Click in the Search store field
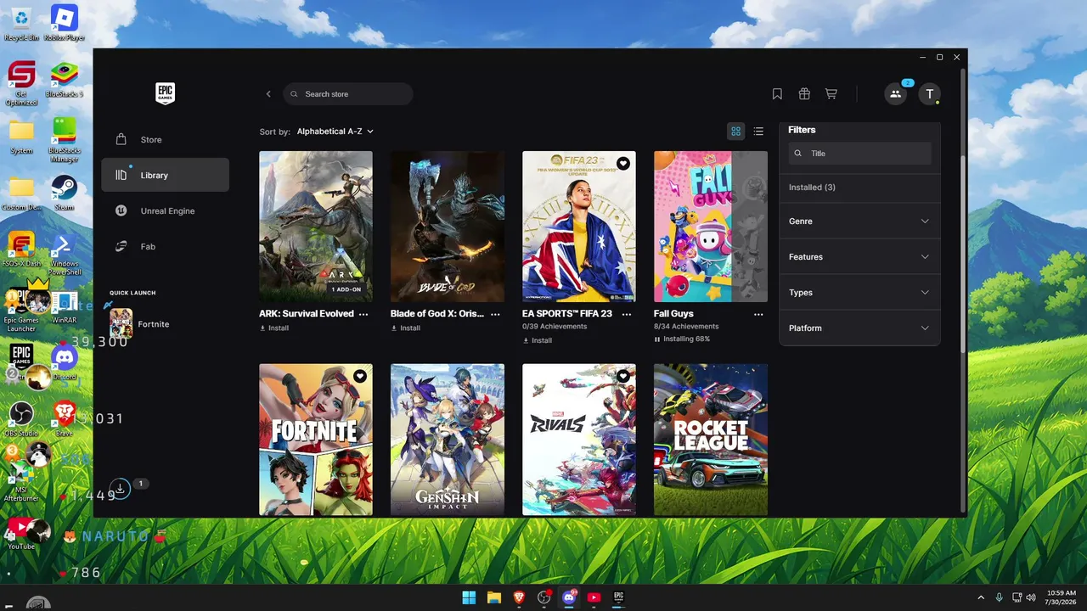Image resolution: width=1087 pixels, height=611 pixels. (x=348, y=94)
